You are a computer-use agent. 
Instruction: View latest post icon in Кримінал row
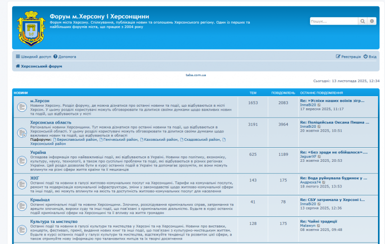click(x=319, y=204)
